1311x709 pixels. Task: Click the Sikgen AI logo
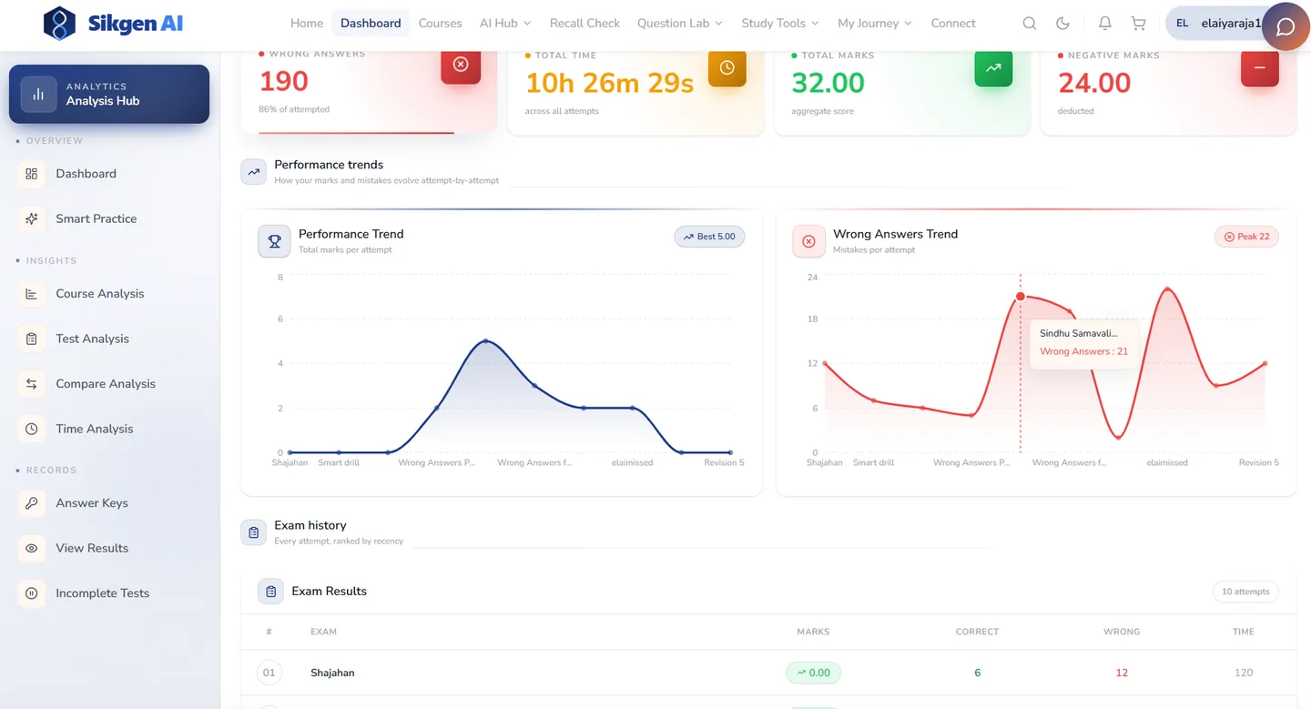point(114,24)
